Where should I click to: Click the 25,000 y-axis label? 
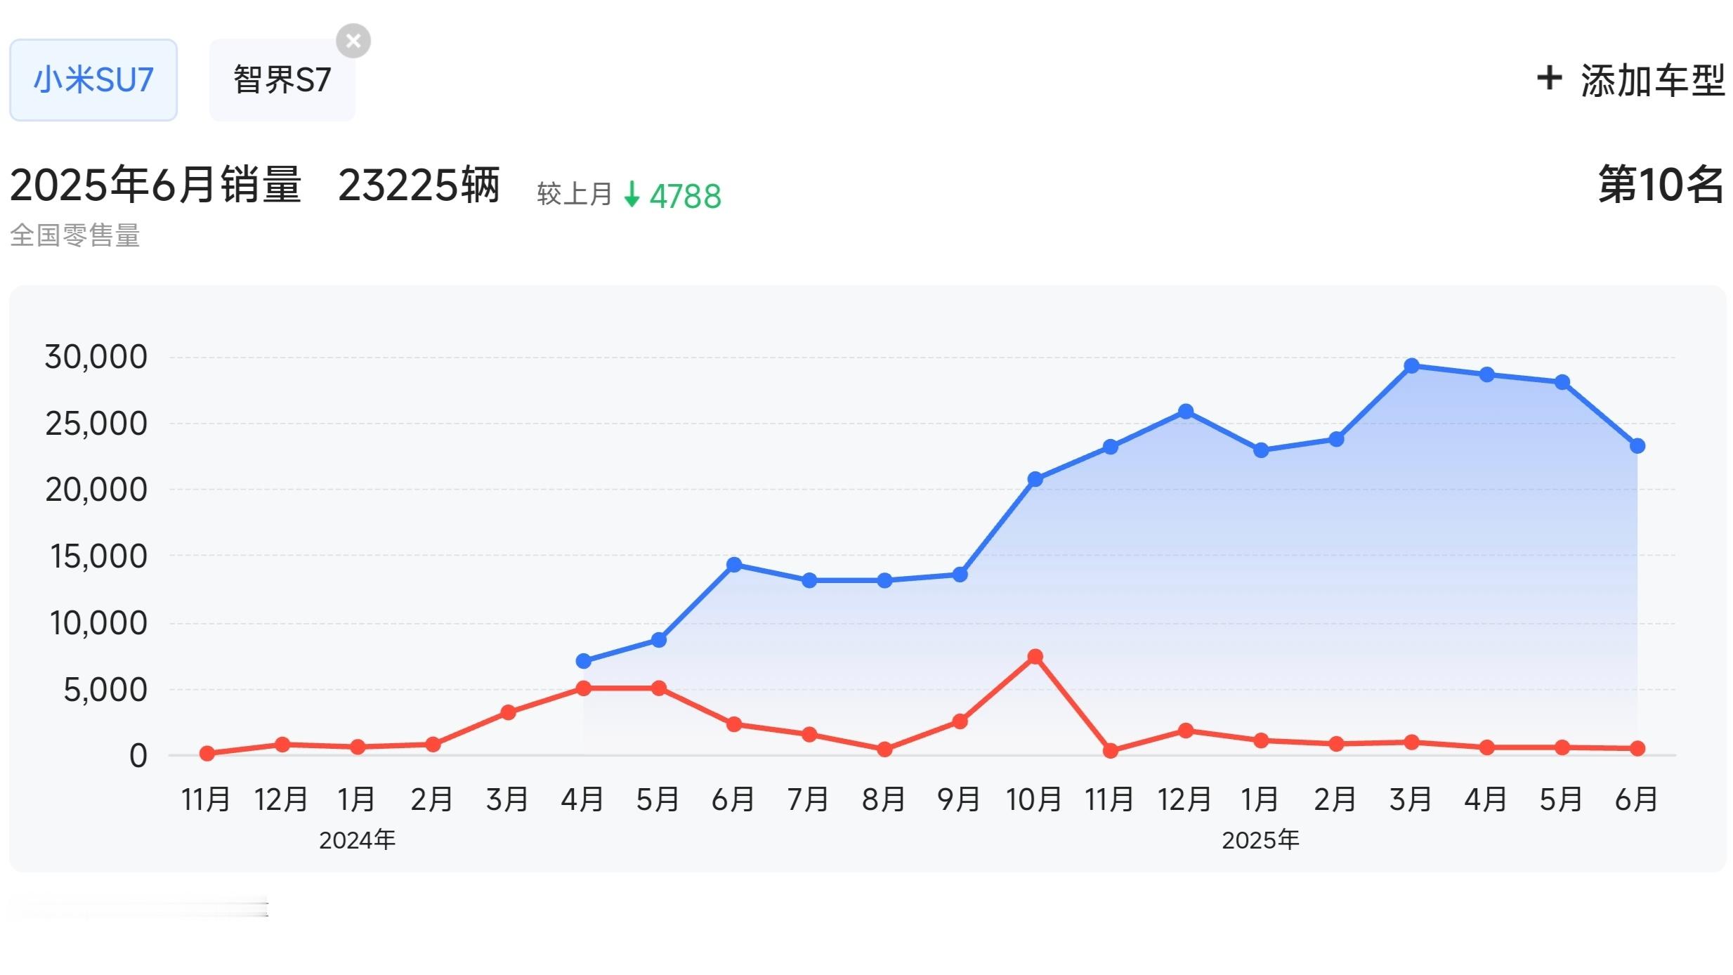tap(96, 424)
